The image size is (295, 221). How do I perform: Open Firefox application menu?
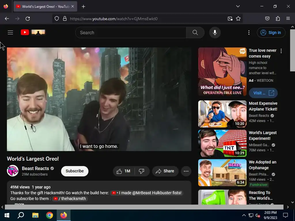point(288,19)
